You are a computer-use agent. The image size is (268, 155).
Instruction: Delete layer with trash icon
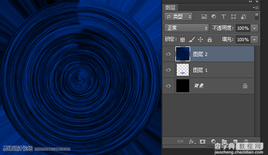[x=246, y=141]
